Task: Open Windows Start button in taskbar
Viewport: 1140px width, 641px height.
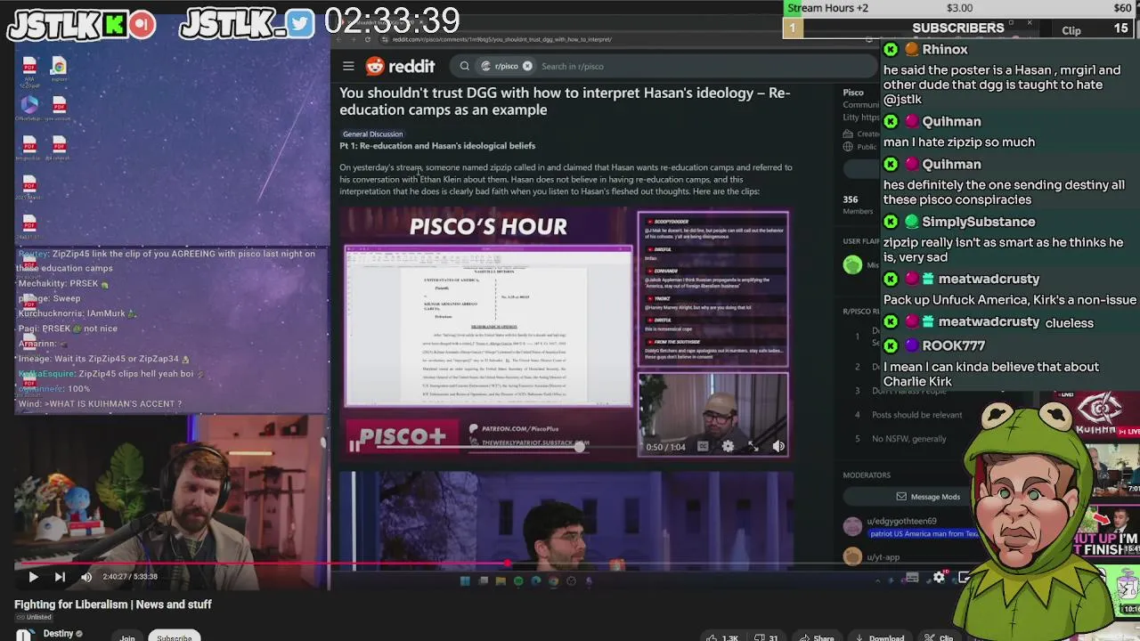Action: tap(464, 581)
